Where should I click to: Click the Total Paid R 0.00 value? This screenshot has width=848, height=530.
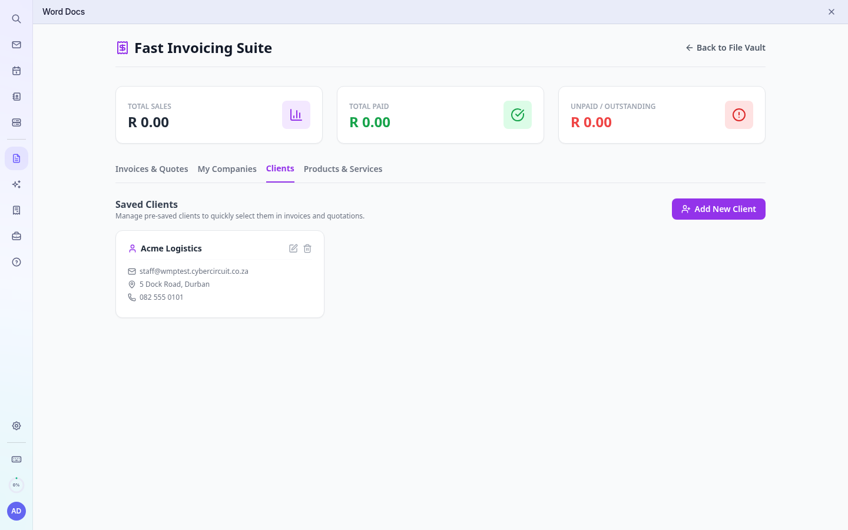(370, 122)
